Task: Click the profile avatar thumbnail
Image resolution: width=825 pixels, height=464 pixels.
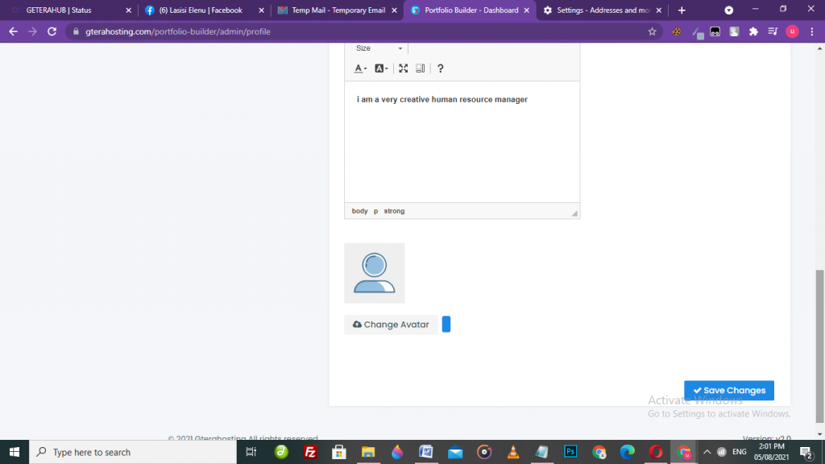Action: point(374,273)
